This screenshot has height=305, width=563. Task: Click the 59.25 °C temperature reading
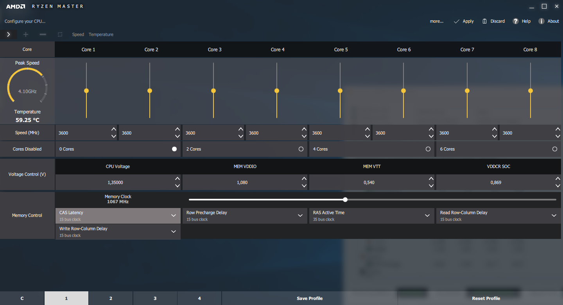pyautogui.click(x=27, y=120)
